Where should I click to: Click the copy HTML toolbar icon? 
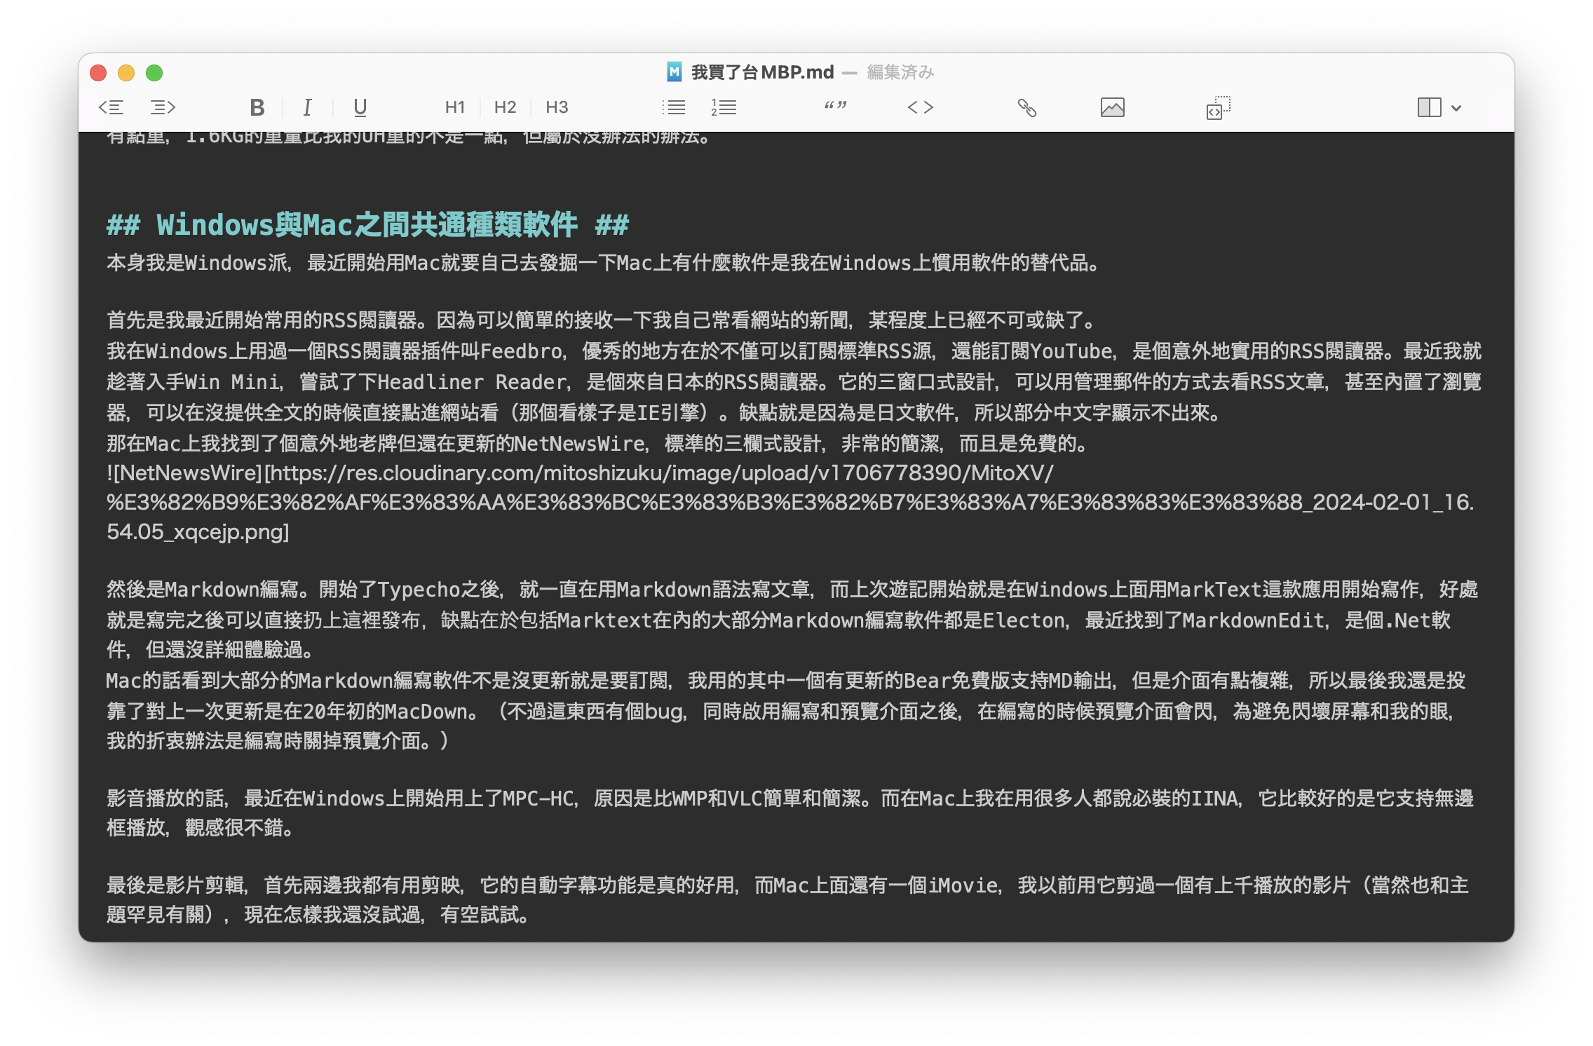[x=1218, y=107]
